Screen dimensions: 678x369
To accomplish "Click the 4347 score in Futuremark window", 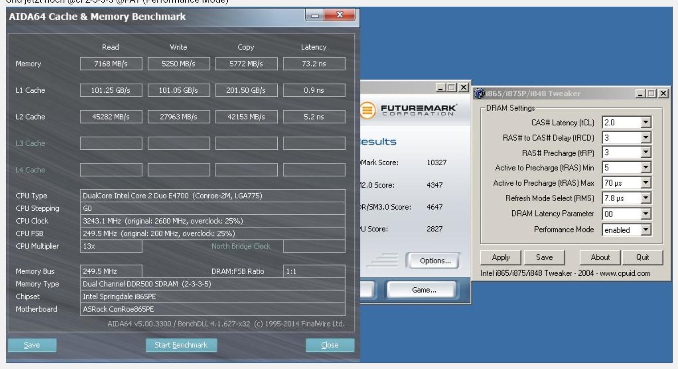I will (434, 185).
